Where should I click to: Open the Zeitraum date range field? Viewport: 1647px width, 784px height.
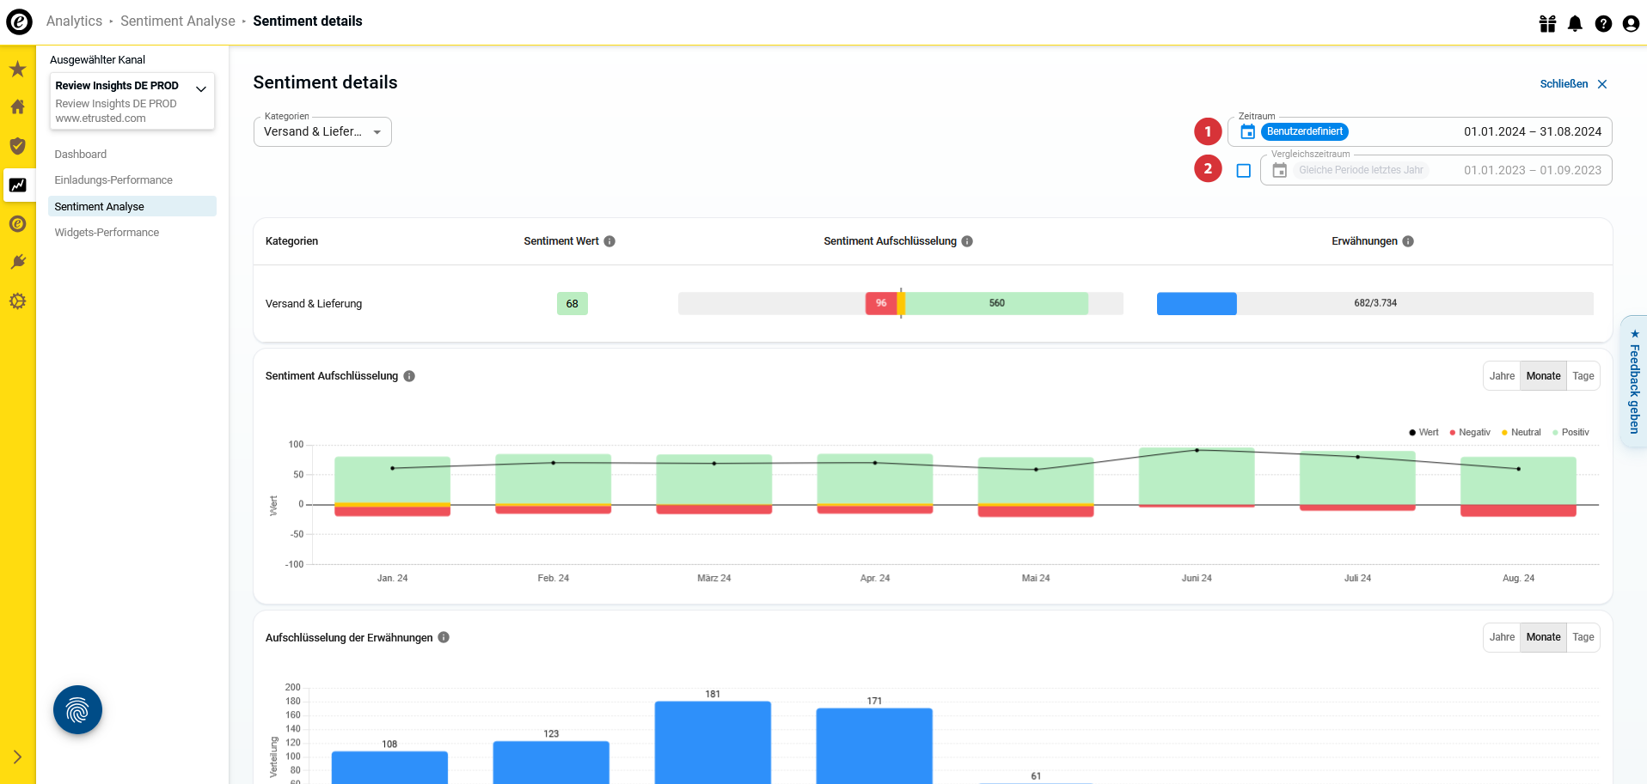coord(1419,131)
